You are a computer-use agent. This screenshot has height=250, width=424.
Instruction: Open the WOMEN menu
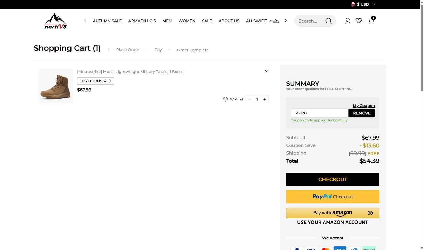[x=187, y=21]
